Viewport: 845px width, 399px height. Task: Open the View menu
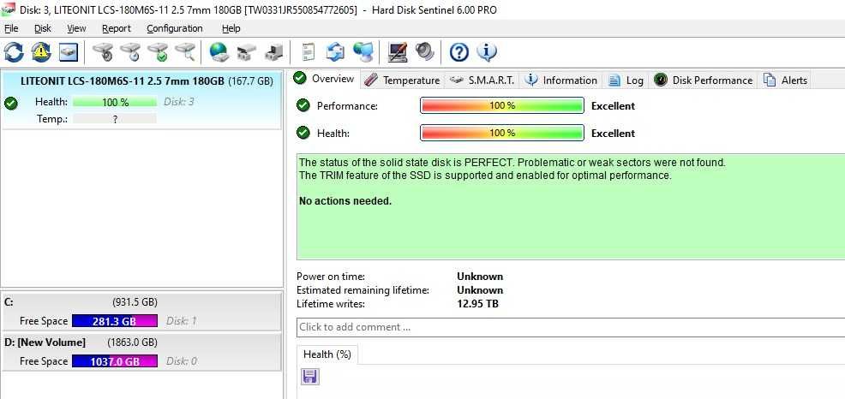pyautogui.click(x=76, y=28)
